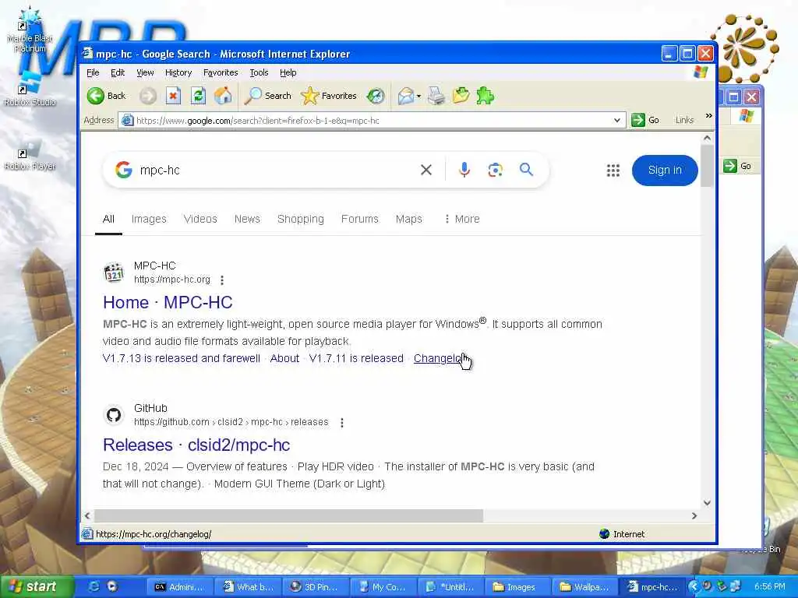Click the horizontal scrollbar right arrow
The image size is (798, 598).
pyautogui.click(x=694, y=515)
